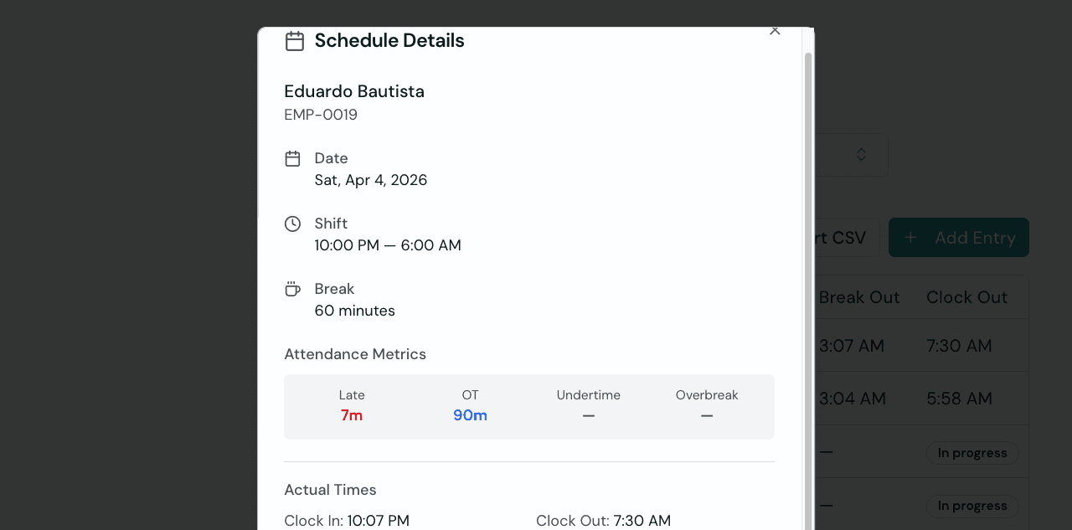Screen dimensions: 1072x530
Task: Click the calendar icon next to the Date field
Action: pyautogui.click(x=292, y=157)
